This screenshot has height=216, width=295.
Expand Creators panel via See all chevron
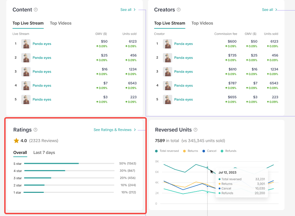(x=276, y=10)
